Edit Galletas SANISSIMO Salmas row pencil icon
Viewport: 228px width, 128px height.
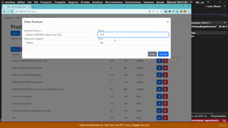pos(159,61)
